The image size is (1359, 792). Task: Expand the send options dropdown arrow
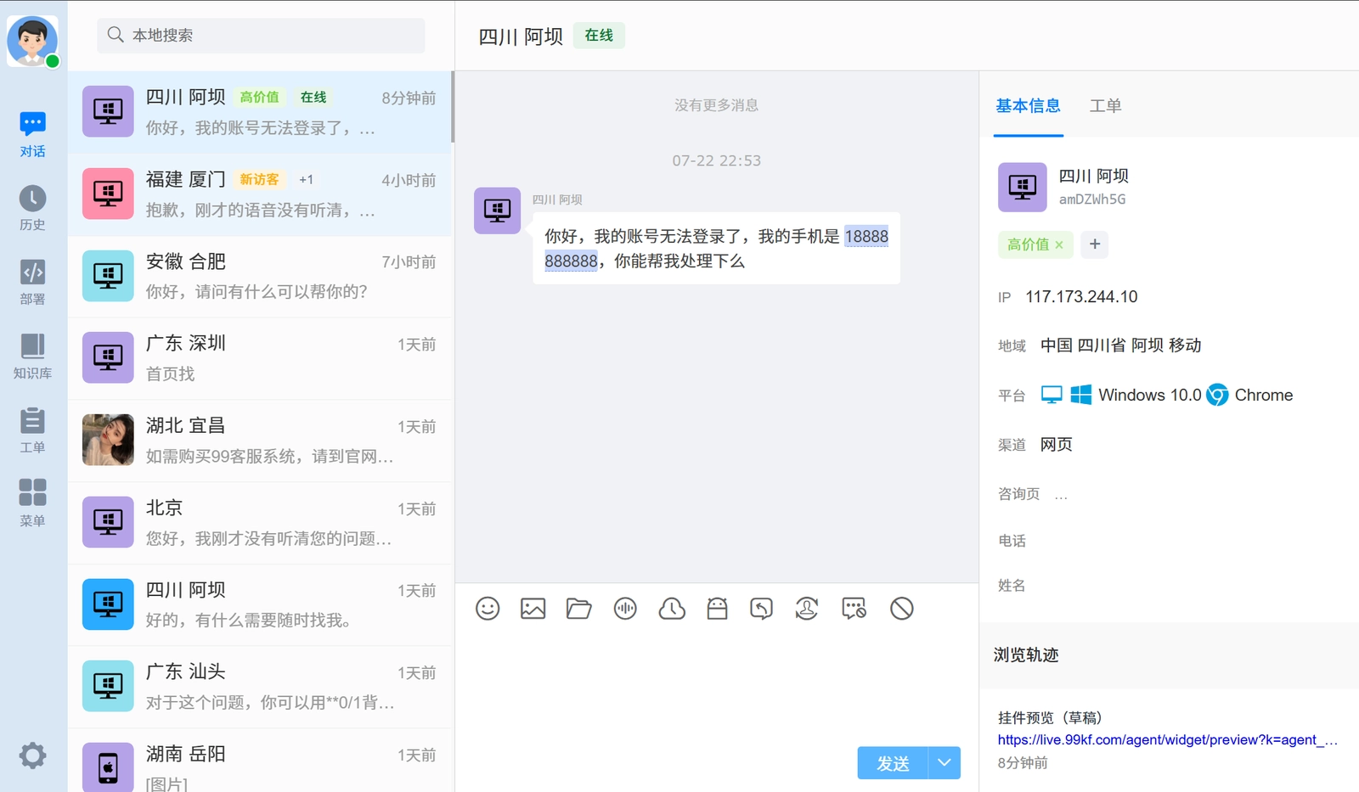point(945,763)
